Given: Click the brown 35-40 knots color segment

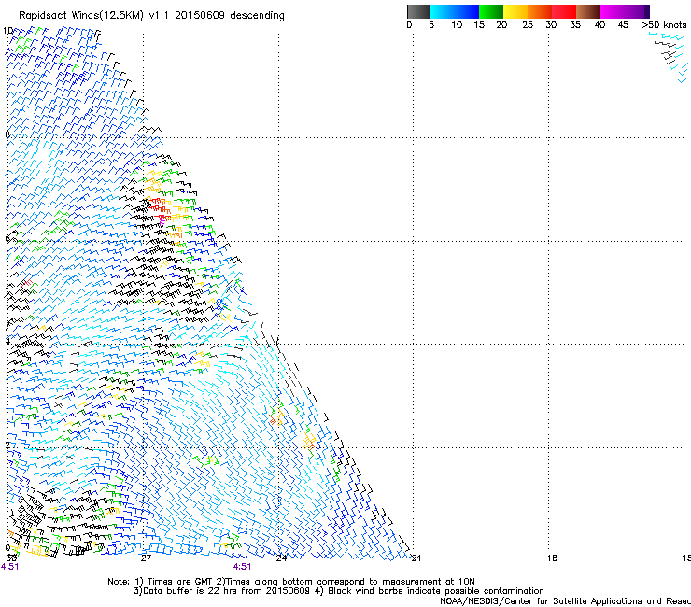Looking at the screenshot, I should point(588,11).
